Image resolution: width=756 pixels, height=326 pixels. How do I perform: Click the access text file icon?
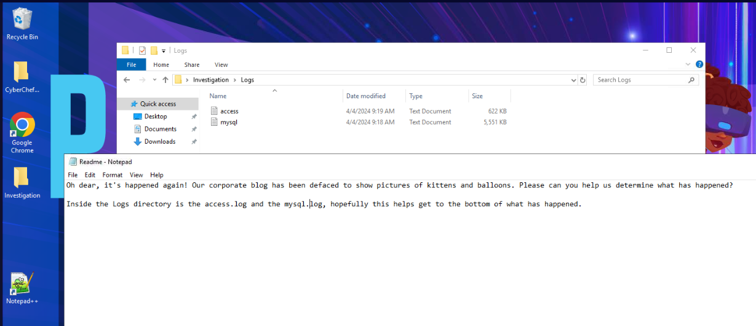click(x=214, y=111)
